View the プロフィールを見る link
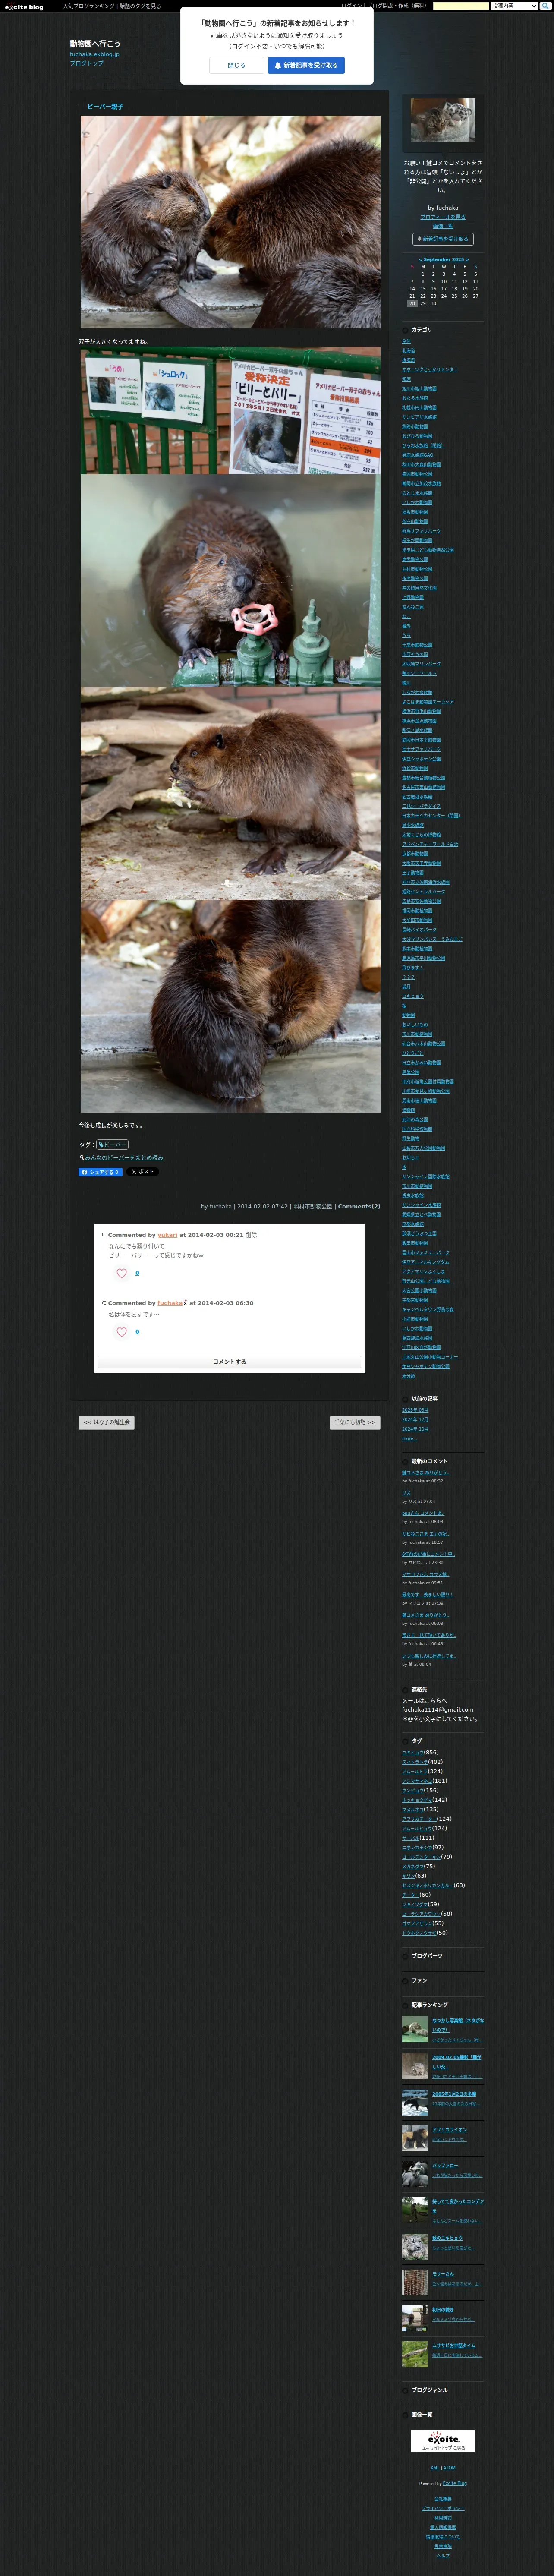554x2576 pixels. coord(443,217)
